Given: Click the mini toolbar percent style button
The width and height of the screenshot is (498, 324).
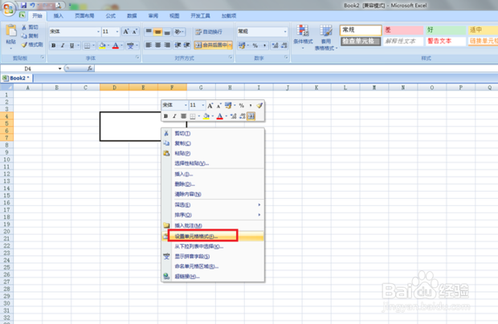Looking at the screenshot, I should coord(242,105).
